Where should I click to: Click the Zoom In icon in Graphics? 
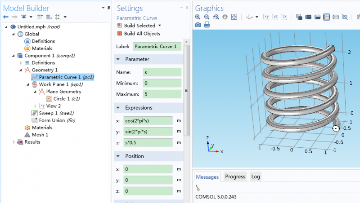pos(198,17)
